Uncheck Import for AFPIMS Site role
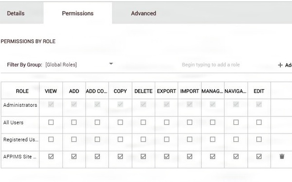The height and width of the screenshot is (182, 292). (x=190, y=156)
